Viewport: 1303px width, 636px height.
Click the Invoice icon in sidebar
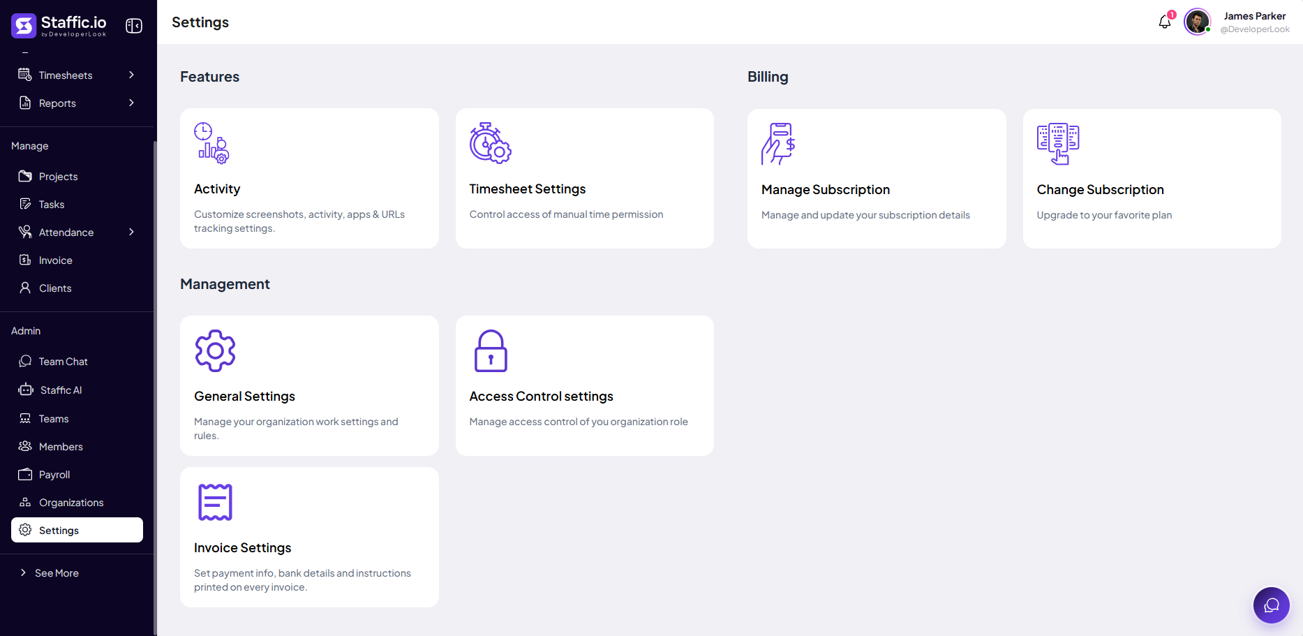tap(25, 260)
